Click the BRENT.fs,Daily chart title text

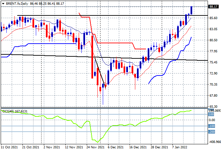coord(17,4)
